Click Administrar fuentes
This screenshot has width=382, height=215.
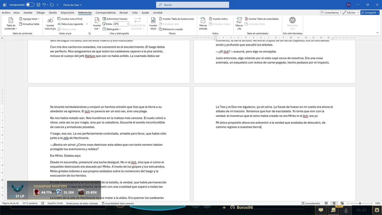pos(115,19)
